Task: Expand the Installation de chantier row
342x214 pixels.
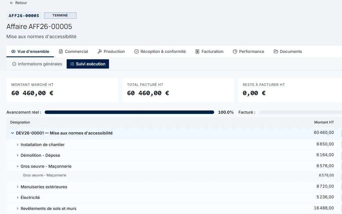Action: pos(18,145)
